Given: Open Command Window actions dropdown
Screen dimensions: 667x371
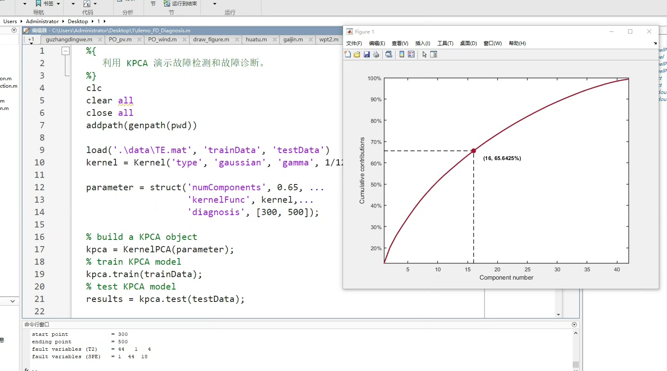Looking at the screenshot, I should point(574,325).
